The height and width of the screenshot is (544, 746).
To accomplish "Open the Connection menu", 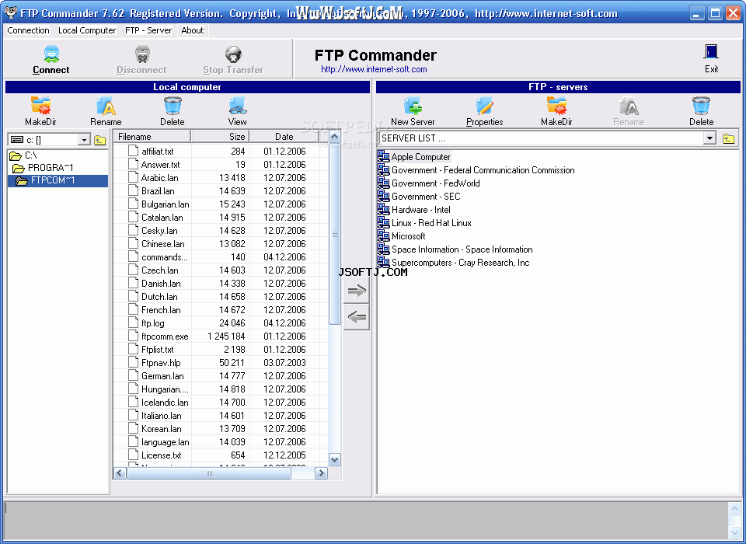I will click(28, 30).
